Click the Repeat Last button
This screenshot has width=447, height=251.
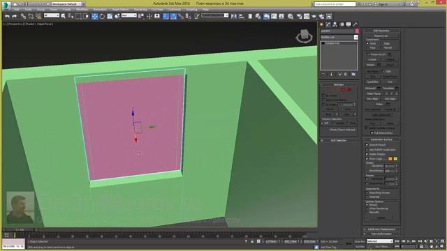[381, 36]
